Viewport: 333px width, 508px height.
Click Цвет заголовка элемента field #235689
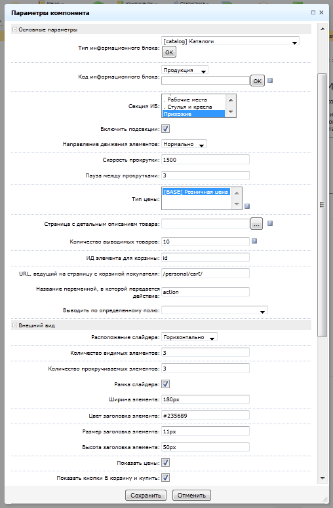click(205, 415)
